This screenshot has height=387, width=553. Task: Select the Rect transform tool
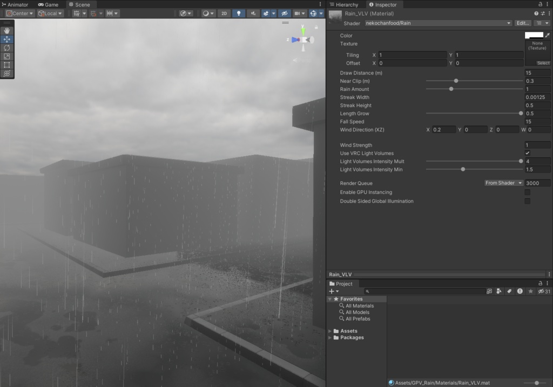coord(7,64)
